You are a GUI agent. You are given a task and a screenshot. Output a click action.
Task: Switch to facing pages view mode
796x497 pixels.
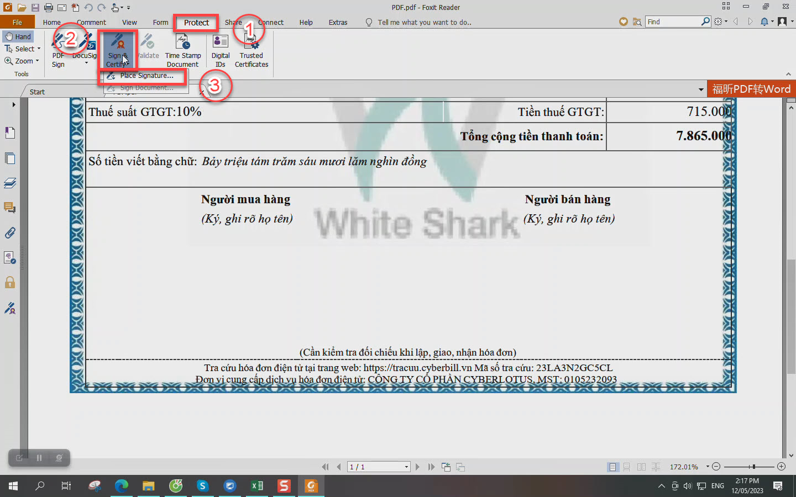point(641,467)
